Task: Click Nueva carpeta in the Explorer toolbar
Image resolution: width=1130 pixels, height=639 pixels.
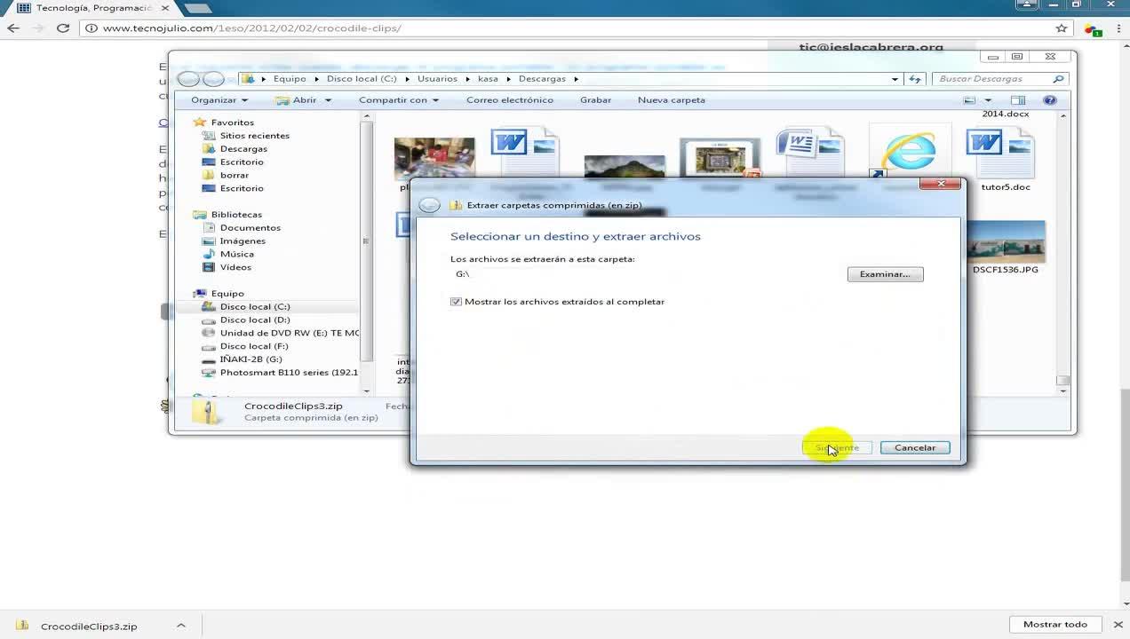Action: coord(671,100)
